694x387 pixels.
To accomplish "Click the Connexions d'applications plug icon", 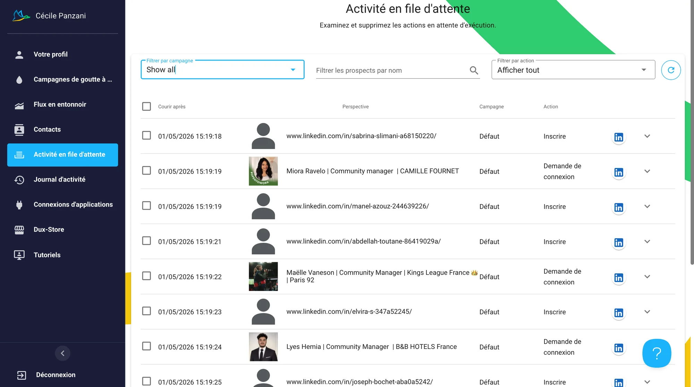I will coord(19,205).
